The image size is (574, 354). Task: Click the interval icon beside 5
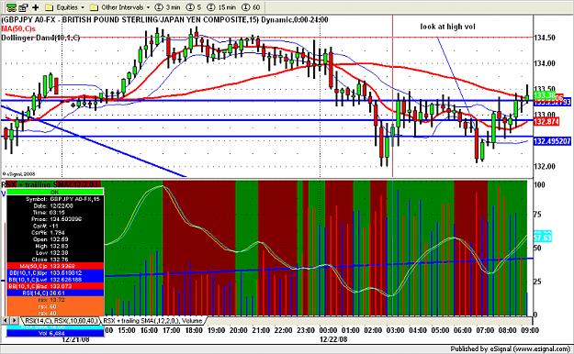tap(190, 7)
